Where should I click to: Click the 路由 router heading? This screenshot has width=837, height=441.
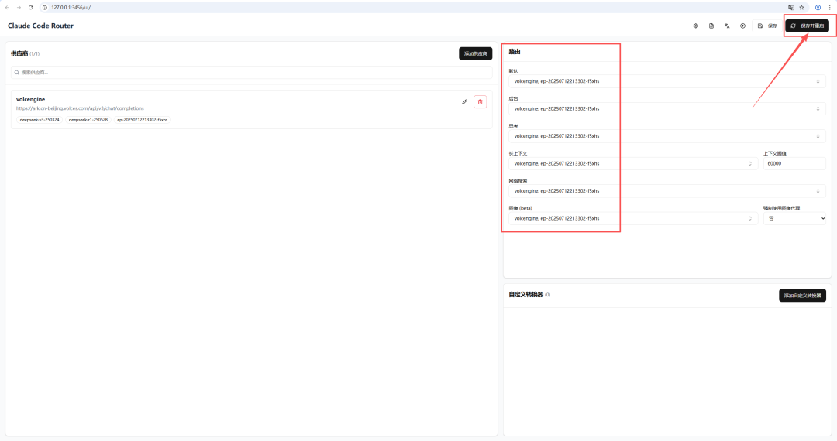(x=515, y=52)
